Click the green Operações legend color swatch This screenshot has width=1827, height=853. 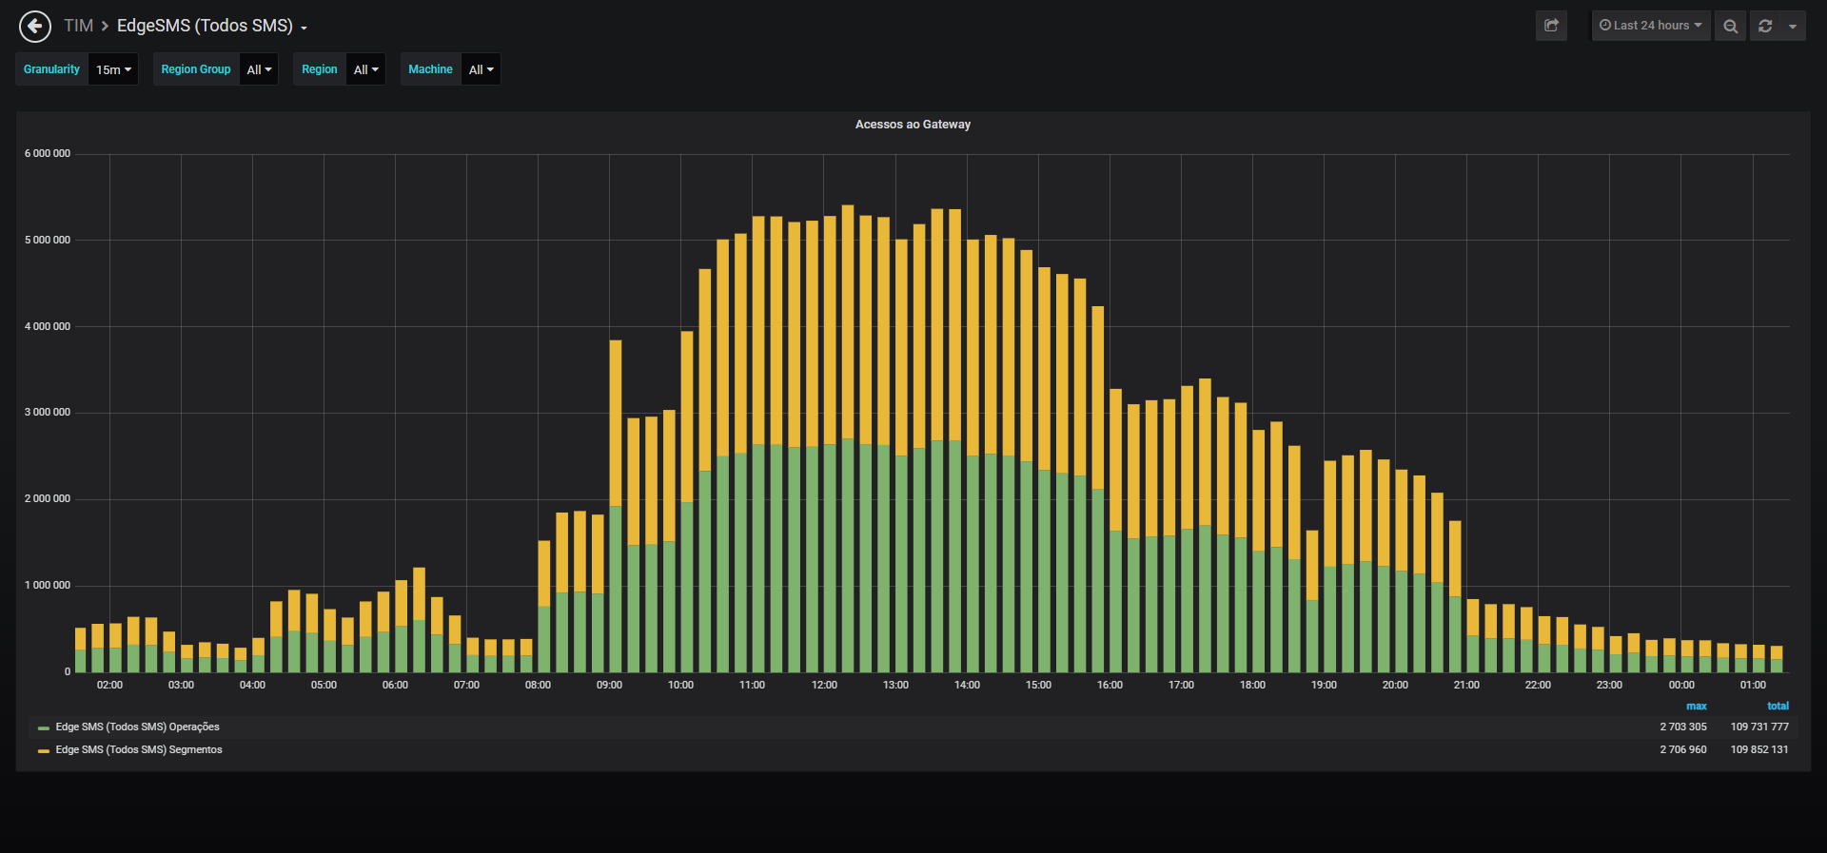tap(44, 728)
